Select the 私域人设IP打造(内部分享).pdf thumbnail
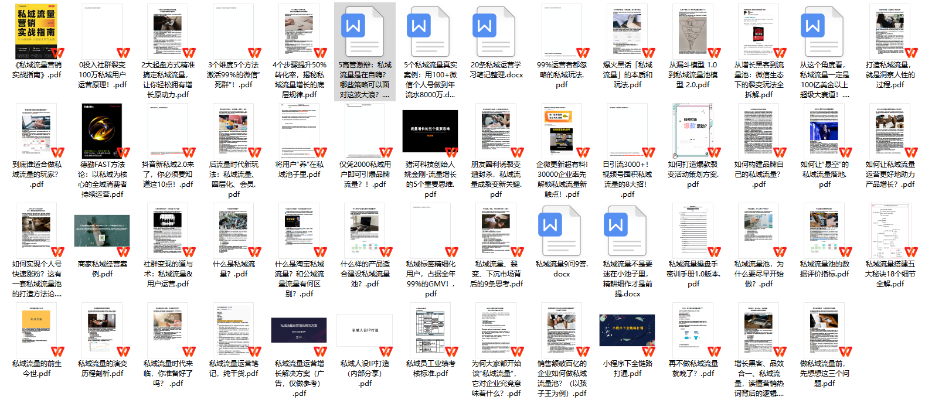Screen dimensions: 925x417 click(x=365, y=330)
